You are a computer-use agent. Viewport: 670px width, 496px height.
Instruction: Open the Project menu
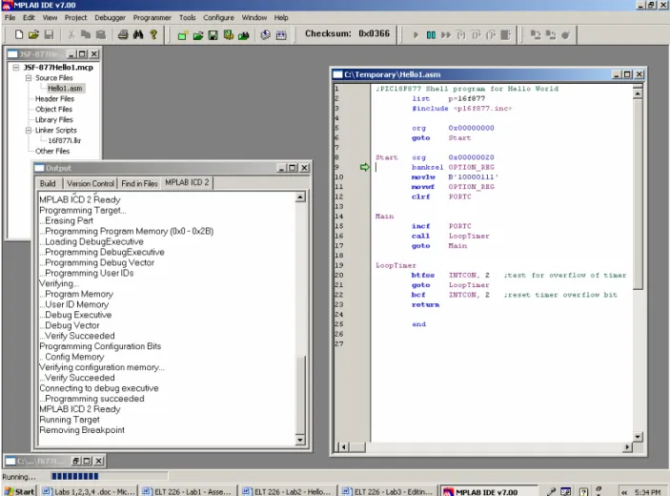[x=75, y=17]
